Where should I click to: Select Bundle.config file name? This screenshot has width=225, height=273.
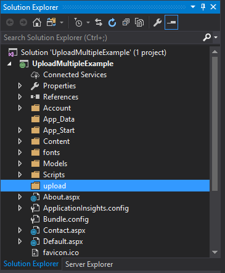(x=66, y=219)
